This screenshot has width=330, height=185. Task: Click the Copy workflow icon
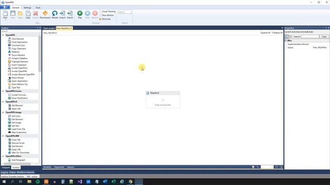point(28,14)
